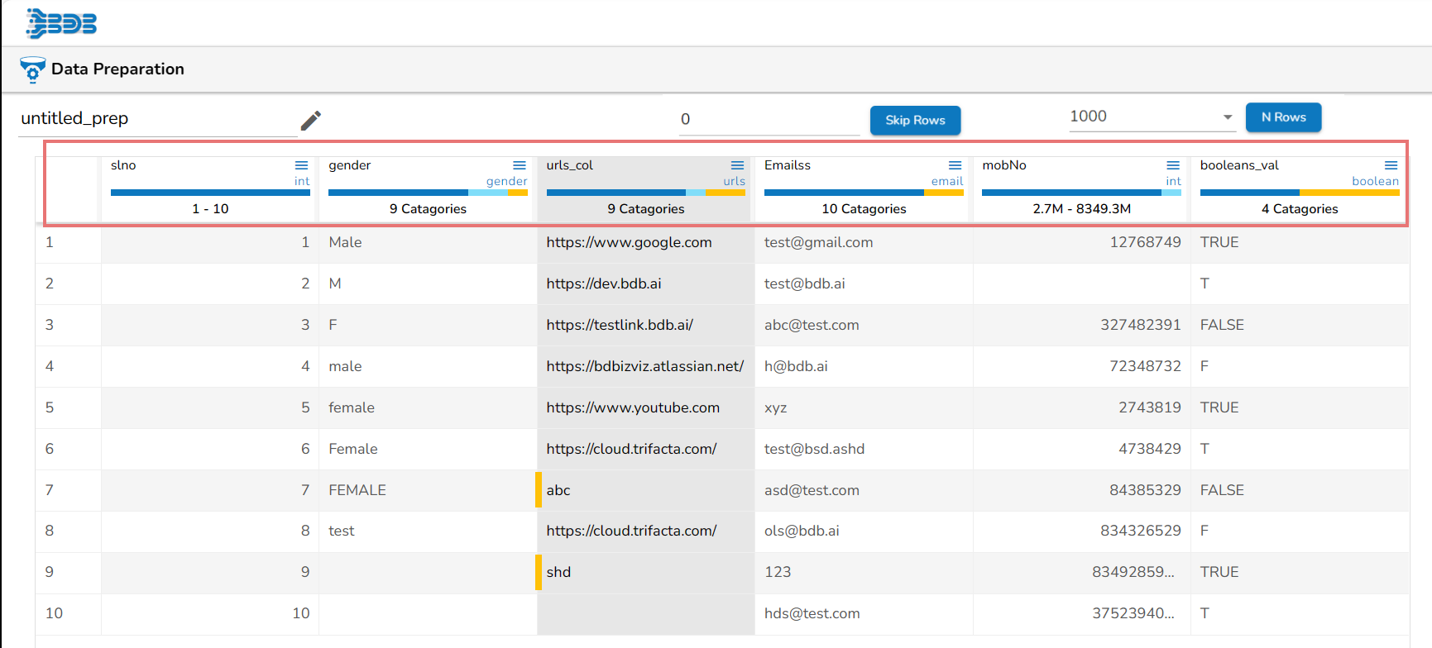Click the booleans_val data quality bar

pyautogui.click(x=1299, y=193)
